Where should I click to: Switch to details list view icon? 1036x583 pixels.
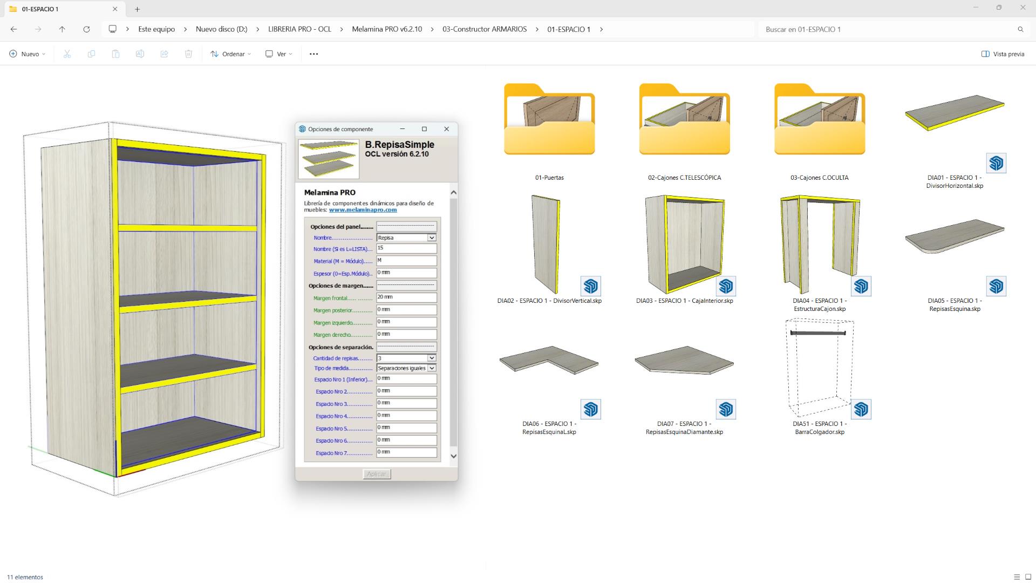(x=1017, y=577)
